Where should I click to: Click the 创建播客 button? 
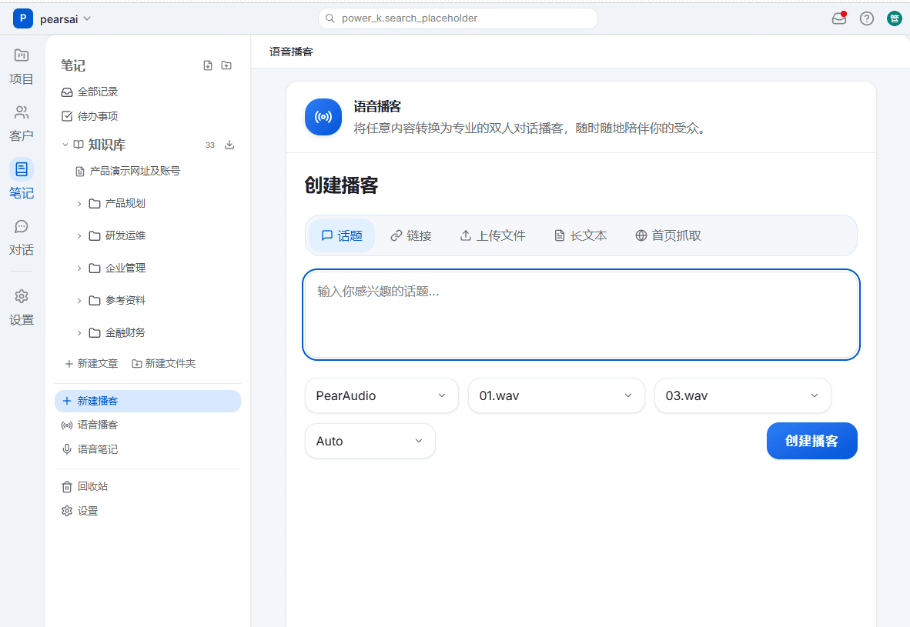[811, 441]
